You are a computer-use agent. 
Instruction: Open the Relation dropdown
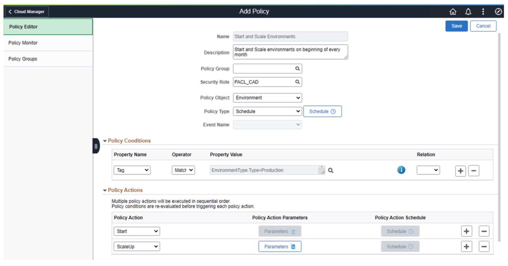tap(428, 170)
